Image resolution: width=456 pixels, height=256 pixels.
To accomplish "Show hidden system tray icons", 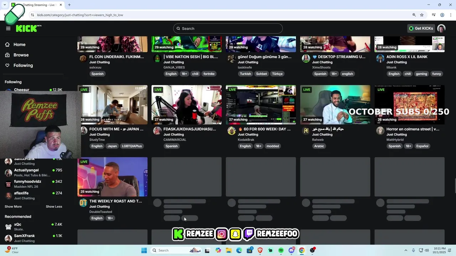I will coord(405,250).
